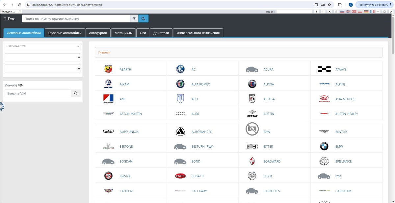Click the Bentley wings logo
Screen dimensions: 395x203
point(324,132)
